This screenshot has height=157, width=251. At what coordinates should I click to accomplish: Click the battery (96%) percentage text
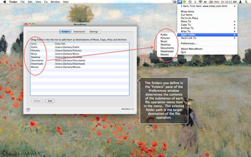(216, 2)
